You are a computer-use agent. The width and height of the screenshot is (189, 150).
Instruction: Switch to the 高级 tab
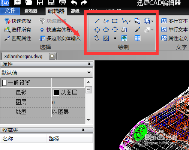point(75,11)
